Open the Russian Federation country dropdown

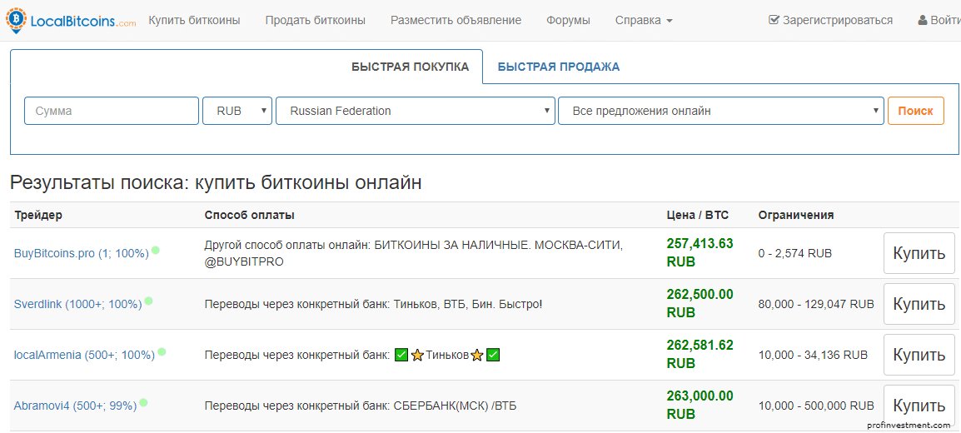point(416,111)
